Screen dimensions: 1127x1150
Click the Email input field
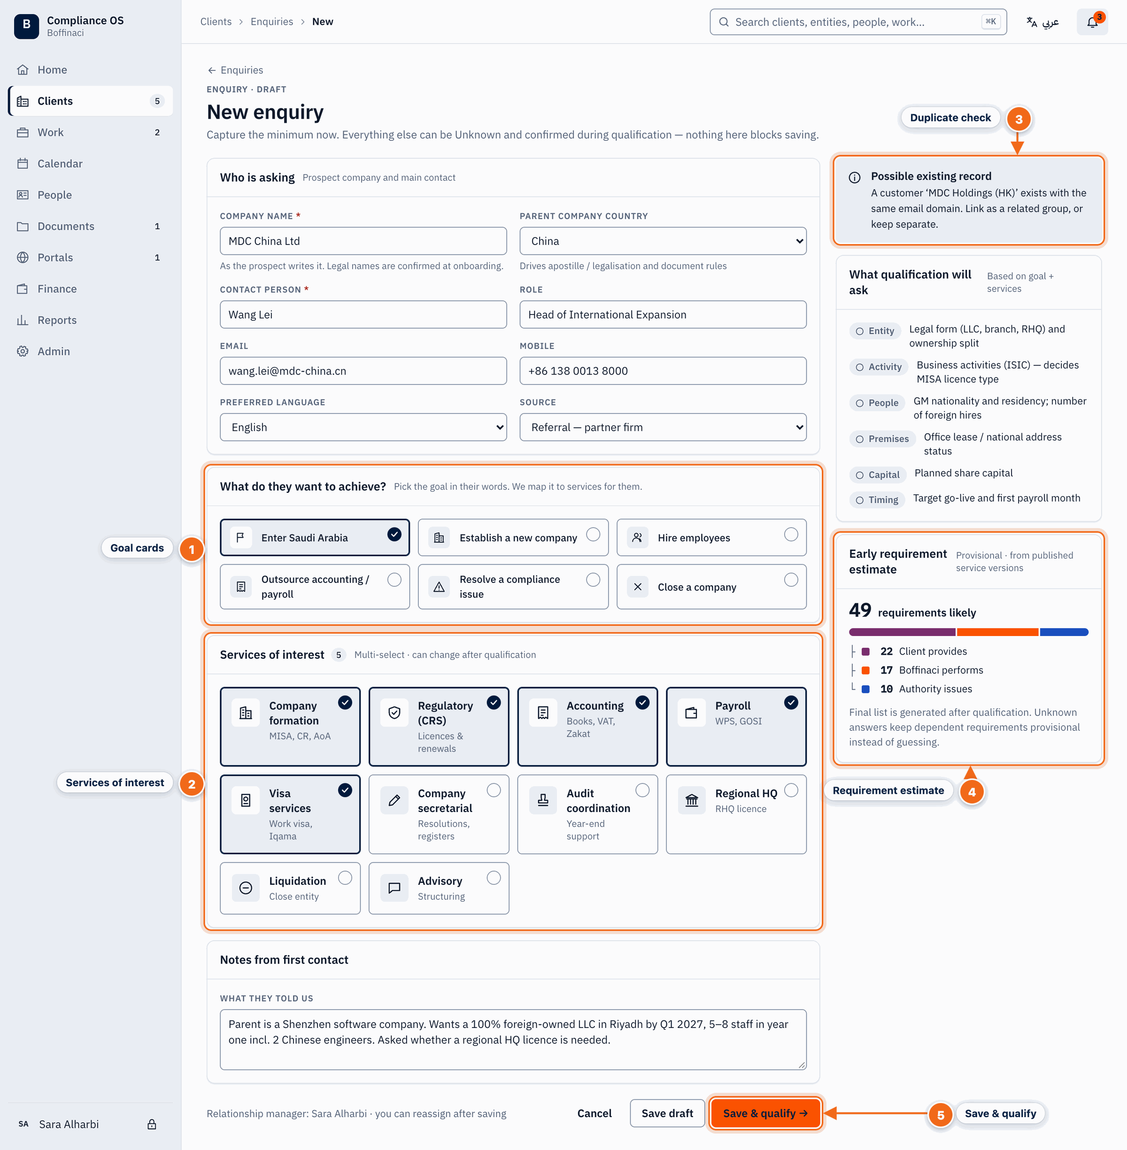[363, 371]
